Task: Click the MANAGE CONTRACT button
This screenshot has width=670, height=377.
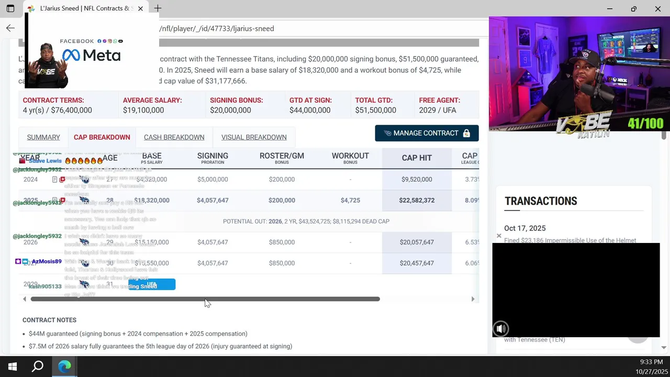Action: pos(427,133)
